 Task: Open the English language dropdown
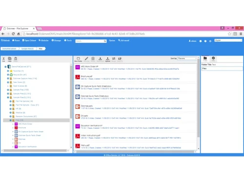point(228,40)
